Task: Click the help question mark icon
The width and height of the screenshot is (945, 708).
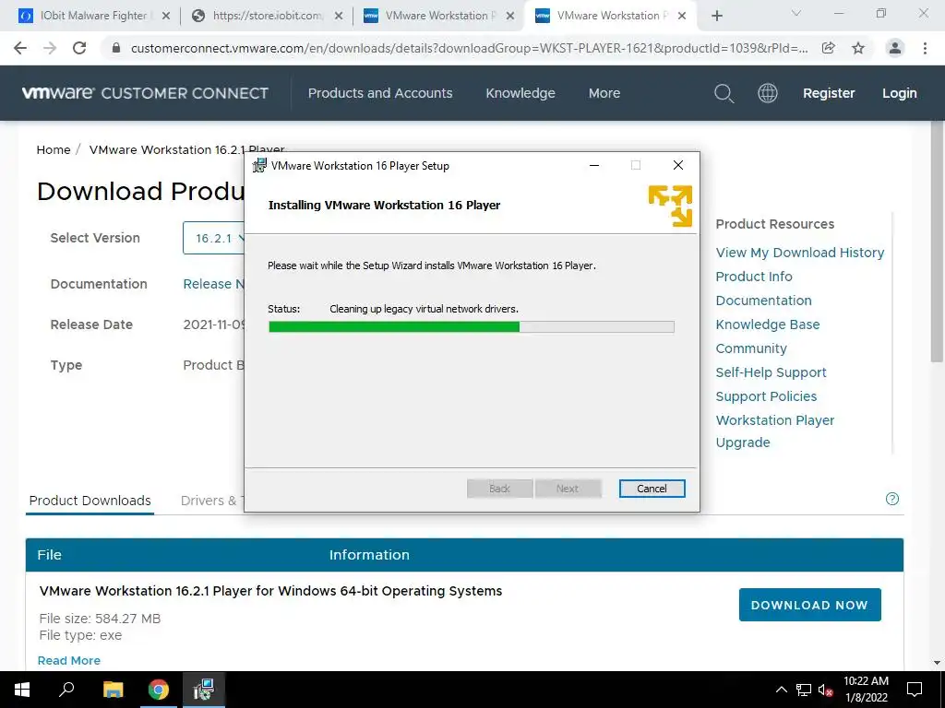Action: click(892, 499)
